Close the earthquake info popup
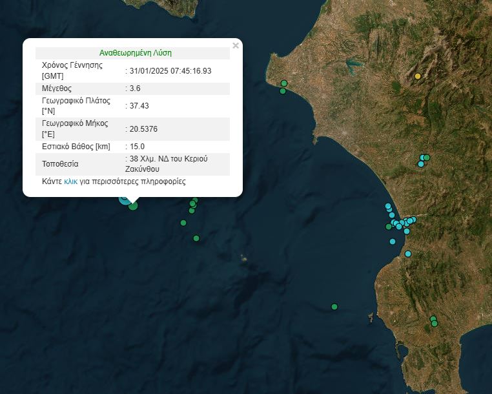This screenshot has height=394, width=492. click(x=236, y=46)
